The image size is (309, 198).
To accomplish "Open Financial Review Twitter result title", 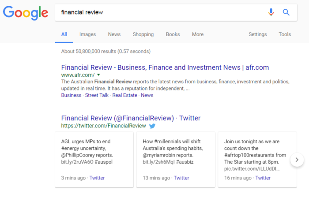I will coord(131,118).
